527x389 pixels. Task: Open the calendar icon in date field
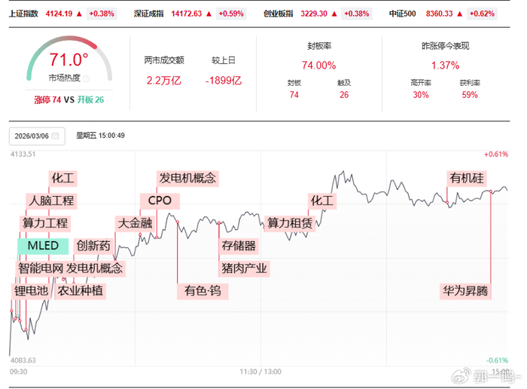tap(56, 136)
